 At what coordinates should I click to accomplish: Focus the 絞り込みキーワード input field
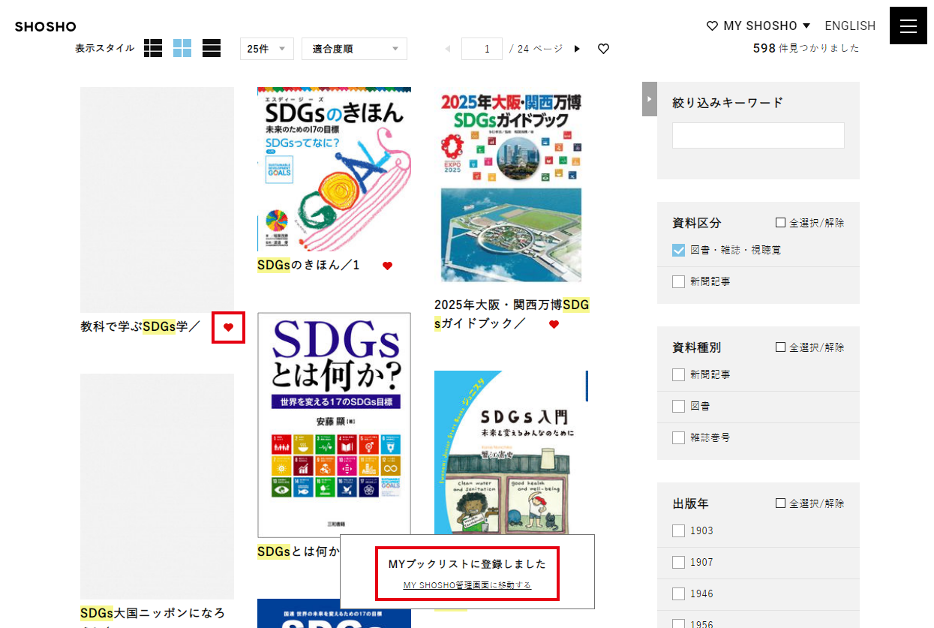[x=758, y=135]
